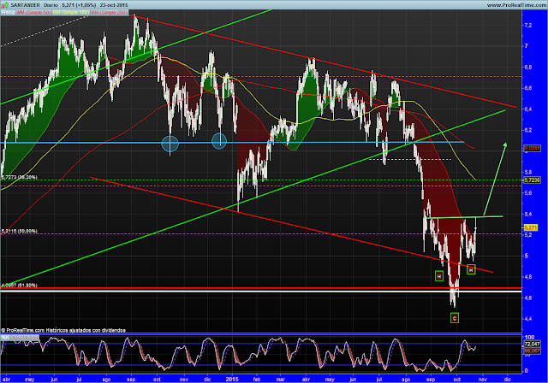
Task: Click the 7,2 price axis label
Action: click(x=528, y=26)
